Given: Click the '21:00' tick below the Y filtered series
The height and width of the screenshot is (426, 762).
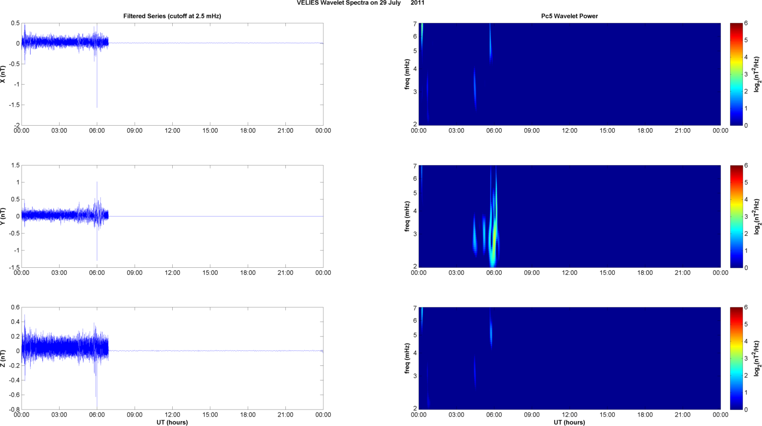Looking at the screenshot, I should (x=285, y=273).
